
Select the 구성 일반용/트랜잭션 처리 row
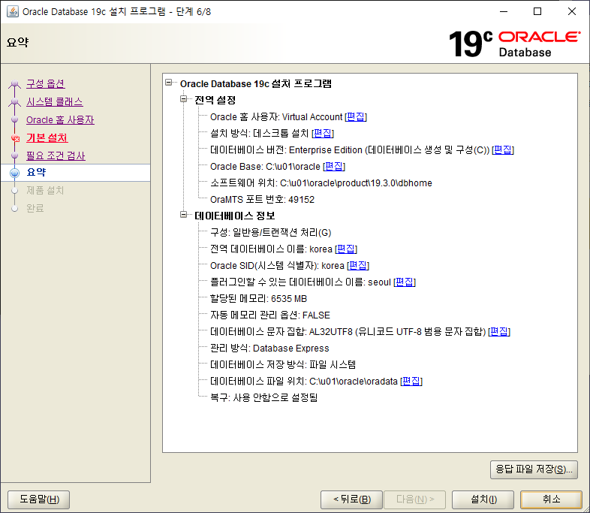pyautogui.click(x=270, y=233)
